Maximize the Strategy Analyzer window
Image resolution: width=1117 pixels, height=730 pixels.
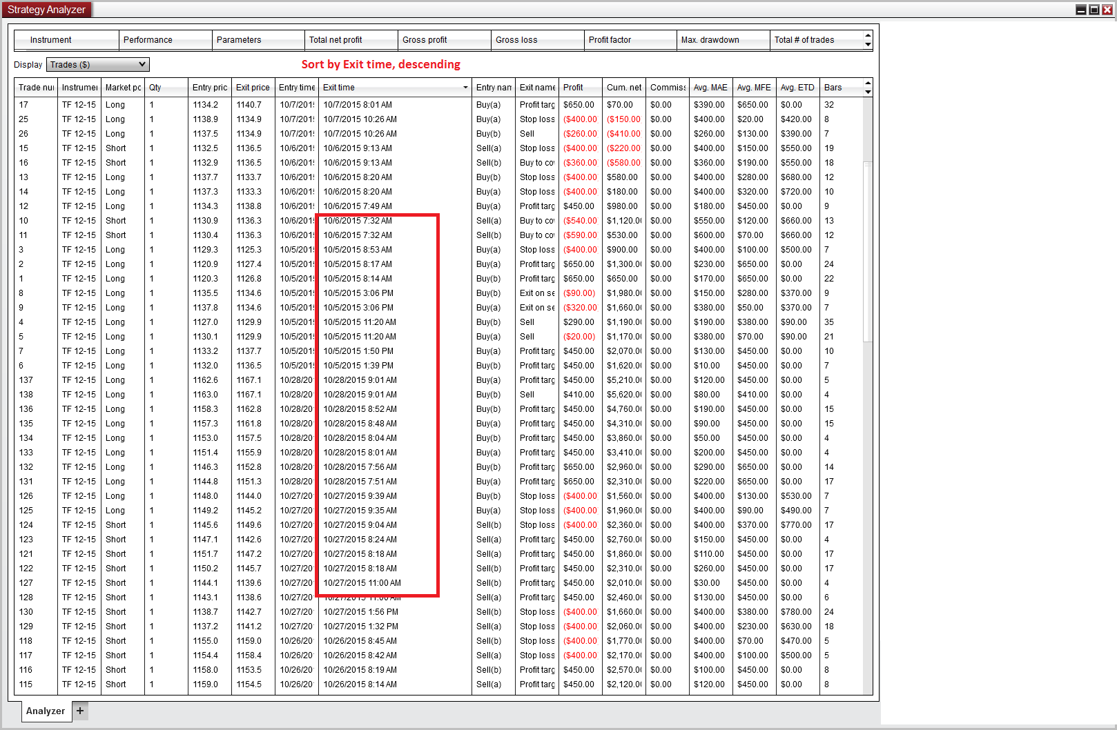[1094, 10]
